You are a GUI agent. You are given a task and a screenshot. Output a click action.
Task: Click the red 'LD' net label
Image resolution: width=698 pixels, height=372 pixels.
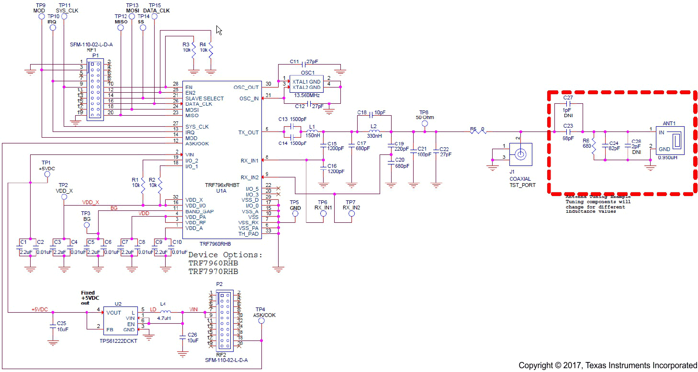click(x=153, y=309)
